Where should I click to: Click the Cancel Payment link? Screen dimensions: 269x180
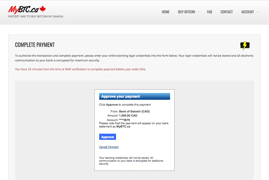[x=109, y=147]
